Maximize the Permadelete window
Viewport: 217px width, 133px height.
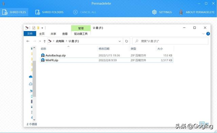206,3
